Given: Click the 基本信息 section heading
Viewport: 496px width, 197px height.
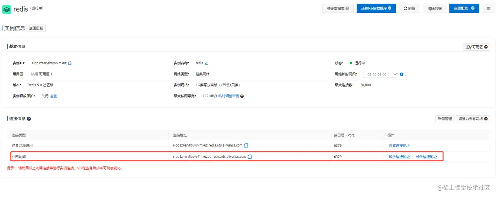Looking at the screenshot, I should point(17,47).
